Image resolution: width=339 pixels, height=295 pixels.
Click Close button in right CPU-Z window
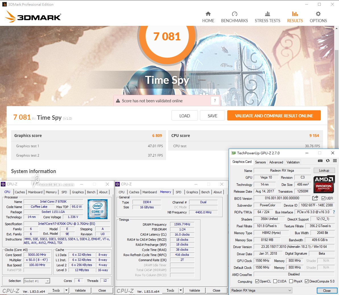click(x=216, y=290)
